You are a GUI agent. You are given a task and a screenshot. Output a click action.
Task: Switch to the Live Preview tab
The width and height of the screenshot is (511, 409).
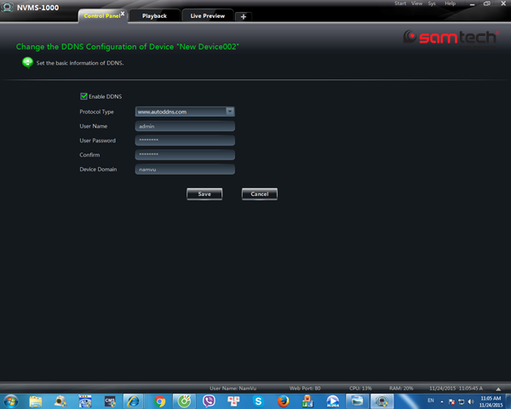207,16
